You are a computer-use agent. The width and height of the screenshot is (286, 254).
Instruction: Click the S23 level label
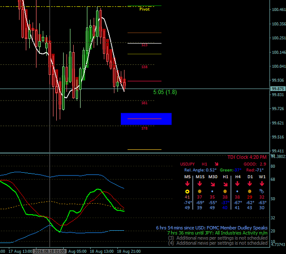point(145,45)
